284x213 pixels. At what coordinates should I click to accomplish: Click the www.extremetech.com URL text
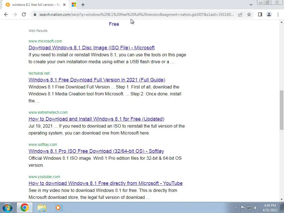pyautogui.click(x=48, y=112)
